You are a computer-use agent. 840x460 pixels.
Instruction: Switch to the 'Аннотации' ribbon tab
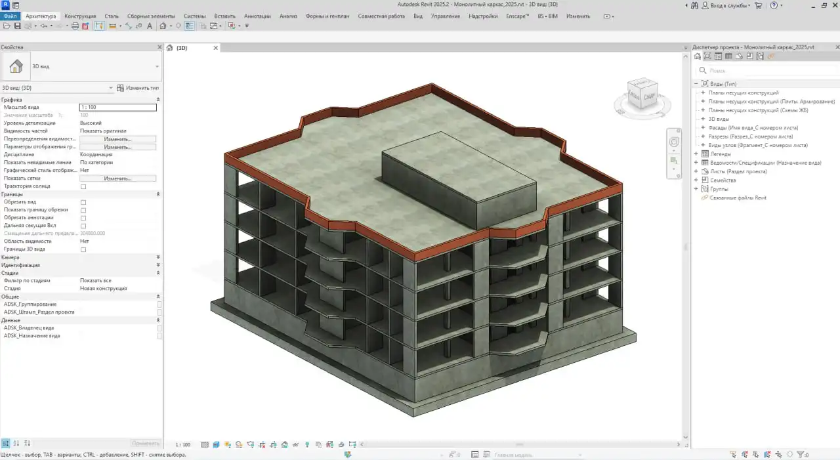(x=256, y=16)
